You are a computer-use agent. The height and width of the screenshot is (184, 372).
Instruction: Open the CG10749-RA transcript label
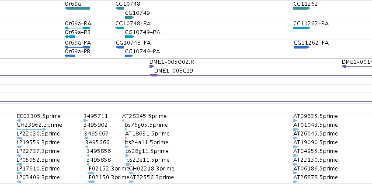pos(143,32)
